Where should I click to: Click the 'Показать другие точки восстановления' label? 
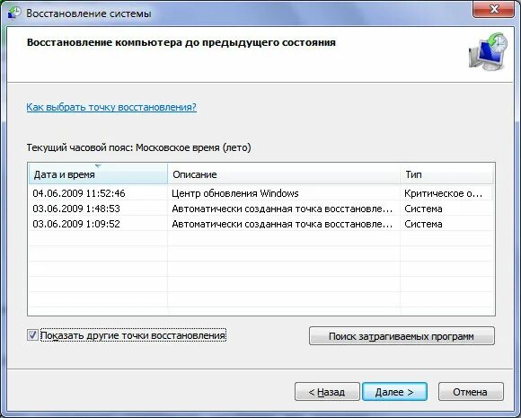[133, 335]
